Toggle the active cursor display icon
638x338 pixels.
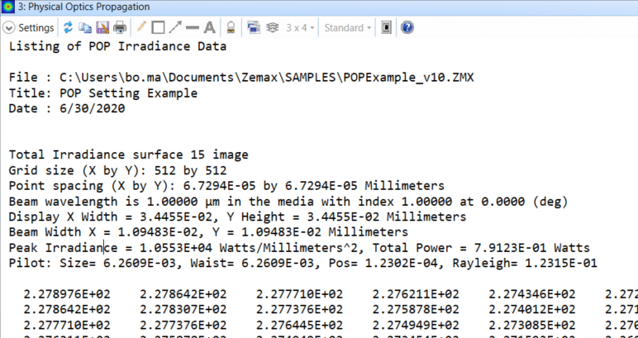(x=386, y=27)
